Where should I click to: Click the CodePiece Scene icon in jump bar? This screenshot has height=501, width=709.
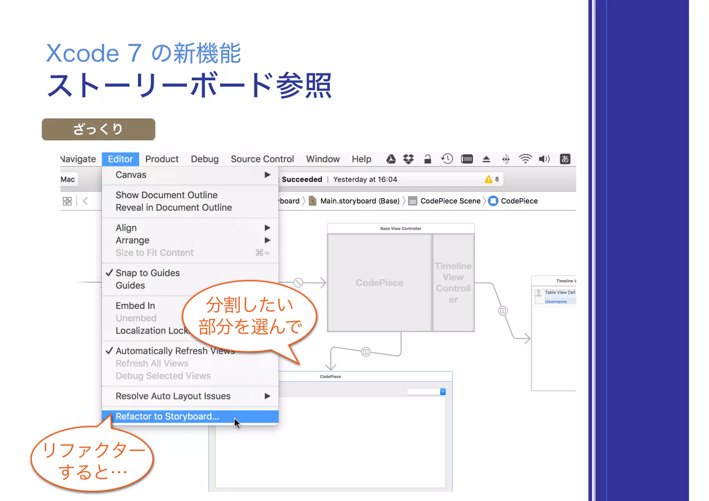point(412,201)
